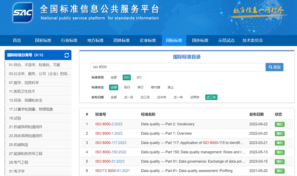Select the IEC standard type filter

pyautogui.click(x=139, y=77)
